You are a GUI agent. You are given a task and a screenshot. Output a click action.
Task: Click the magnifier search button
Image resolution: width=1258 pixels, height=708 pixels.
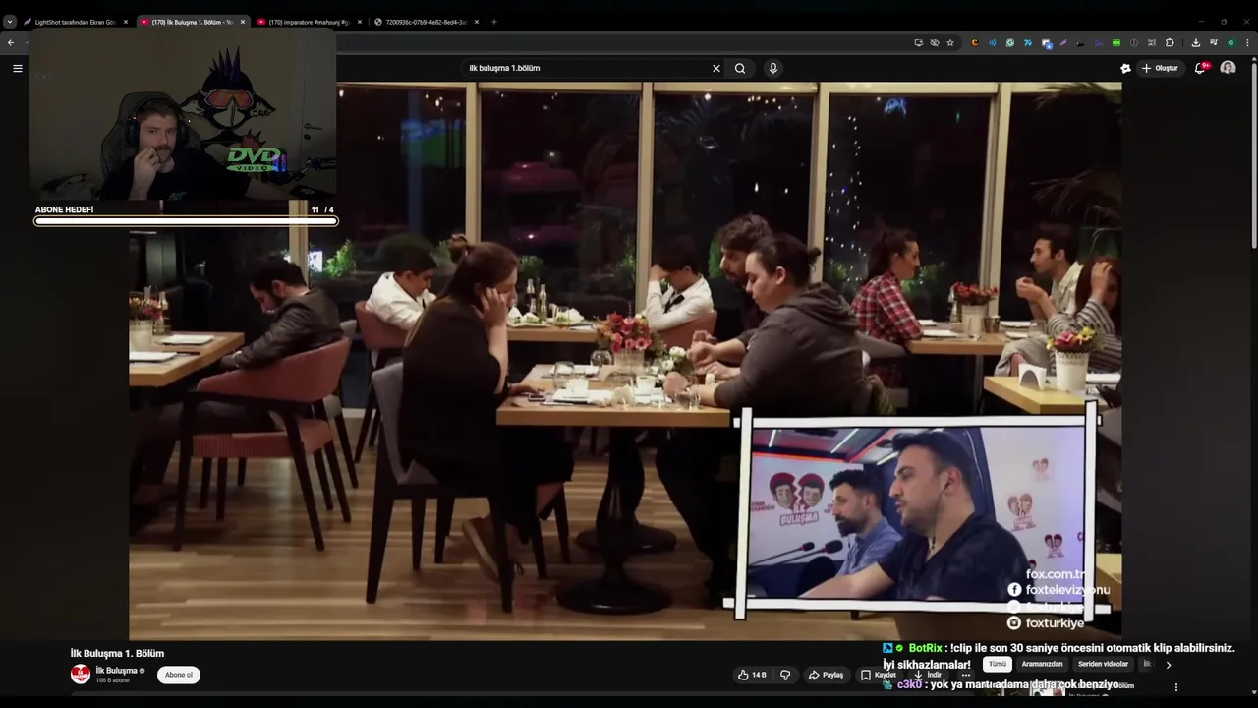point(740,68)
